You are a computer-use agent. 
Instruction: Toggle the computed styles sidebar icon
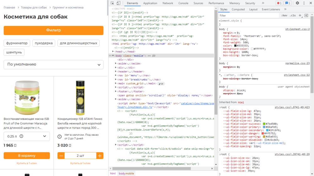[306, 16]
